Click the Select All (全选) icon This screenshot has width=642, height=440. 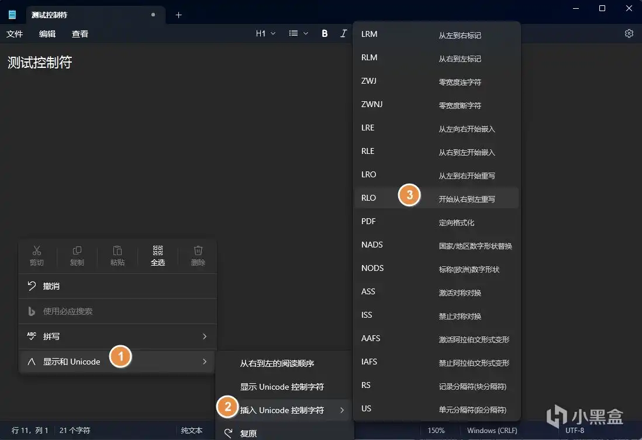(157, 255)
